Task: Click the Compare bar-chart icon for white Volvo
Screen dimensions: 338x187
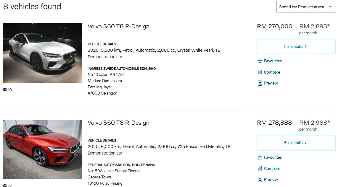Action: [260, 72]
